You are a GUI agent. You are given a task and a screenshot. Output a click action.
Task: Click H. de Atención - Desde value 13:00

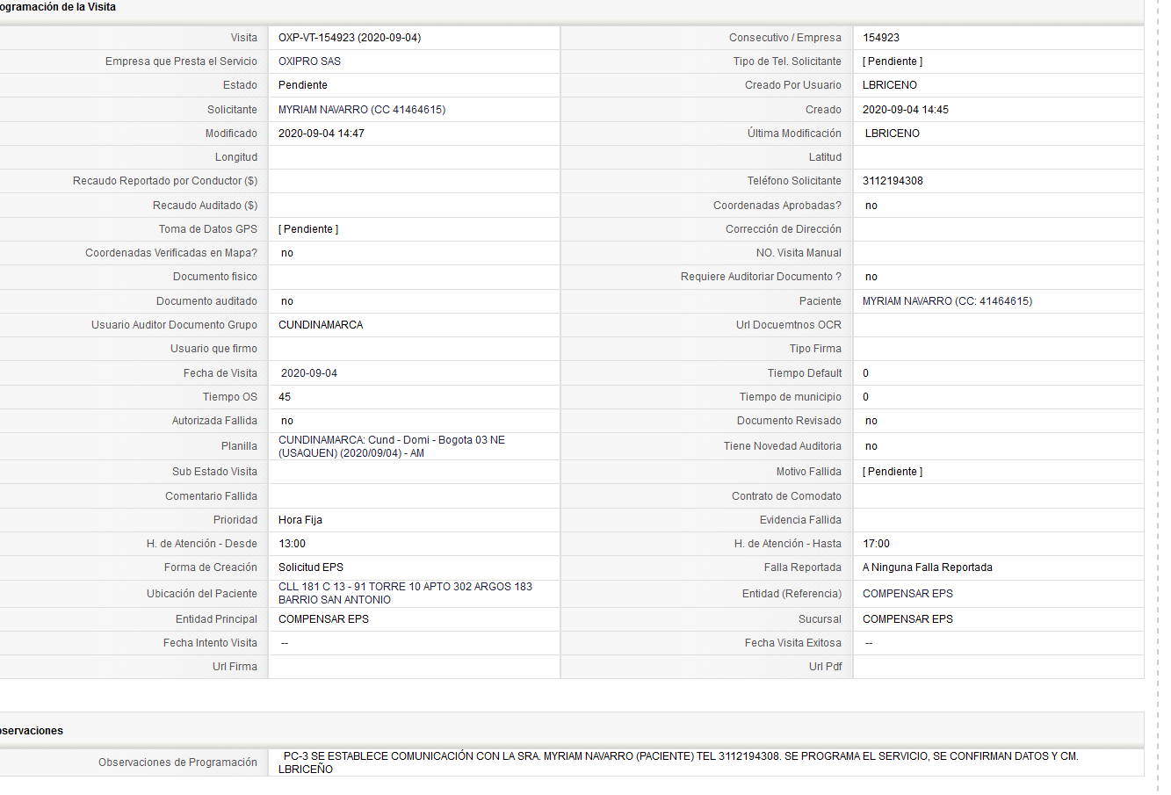[293, 544]
